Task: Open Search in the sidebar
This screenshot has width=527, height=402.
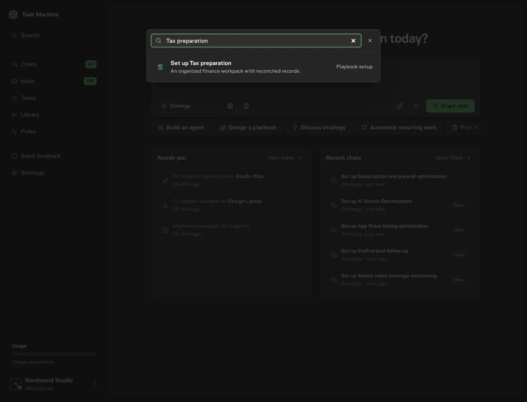Action: (x=54, y=35)
